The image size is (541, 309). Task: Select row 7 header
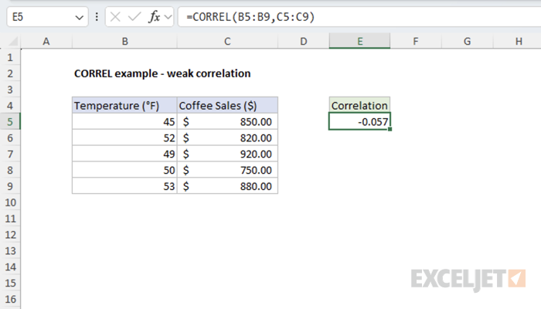point(10,154)
